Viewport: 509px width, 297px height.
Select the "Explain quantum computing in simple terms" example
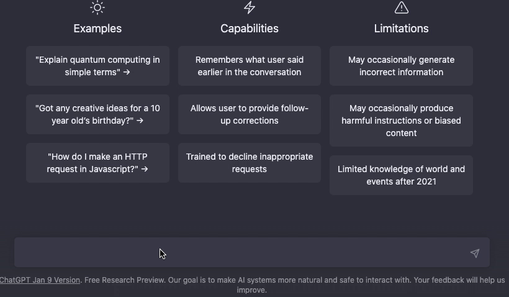click(x=97, y=66)
